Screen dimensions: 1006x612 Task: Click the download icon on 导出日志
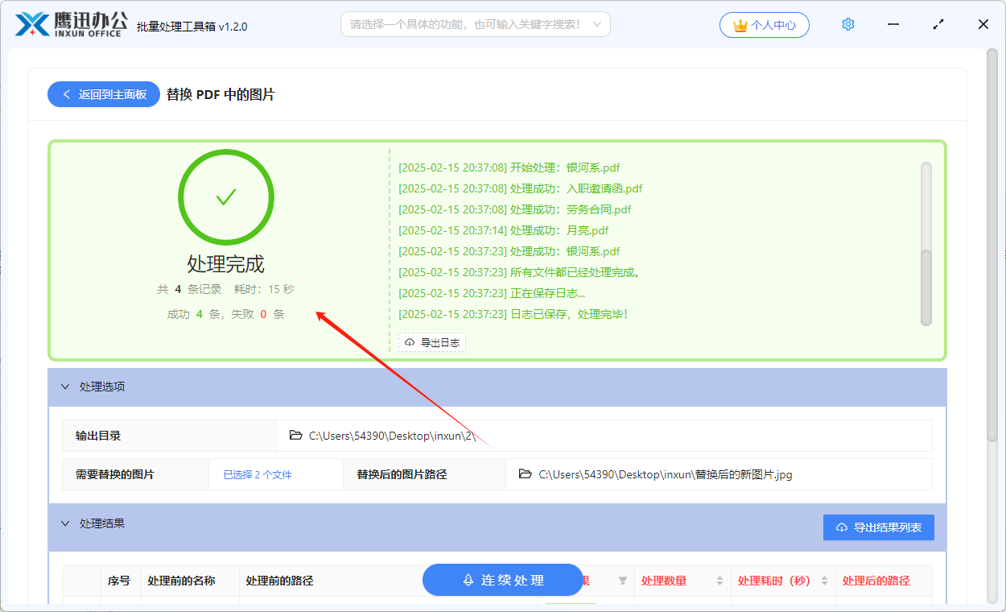tap(409, 342)
